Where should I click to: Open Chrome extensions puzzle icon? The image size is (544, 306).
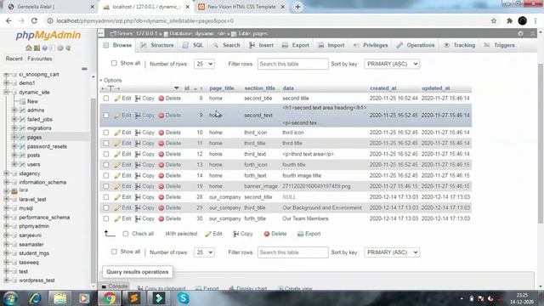pyautogui.click(x=509, y=20)
